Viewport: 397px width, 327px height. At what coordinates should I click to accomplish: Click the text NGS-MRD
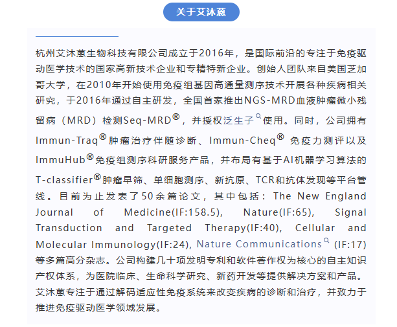pos(270,100)
